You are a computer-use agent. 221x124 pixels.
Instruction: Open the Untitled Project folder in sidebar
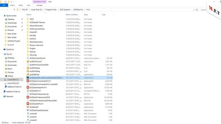tap(14, 41)
